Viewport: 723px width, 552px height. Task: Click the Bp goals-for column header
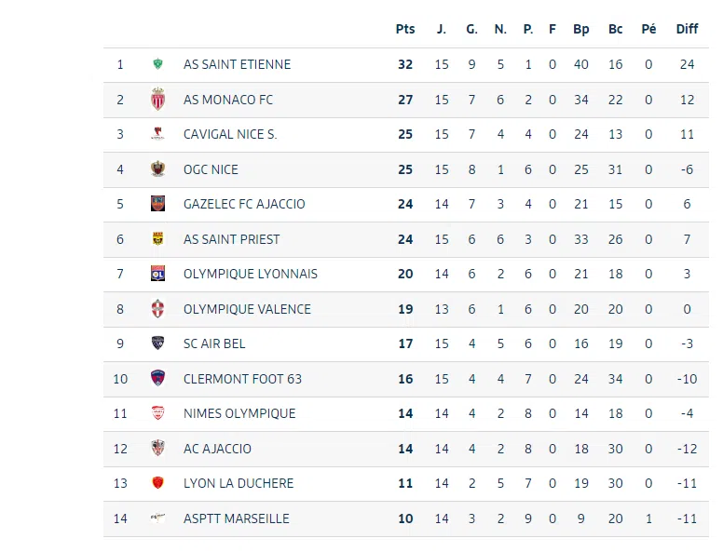point(581,29)
